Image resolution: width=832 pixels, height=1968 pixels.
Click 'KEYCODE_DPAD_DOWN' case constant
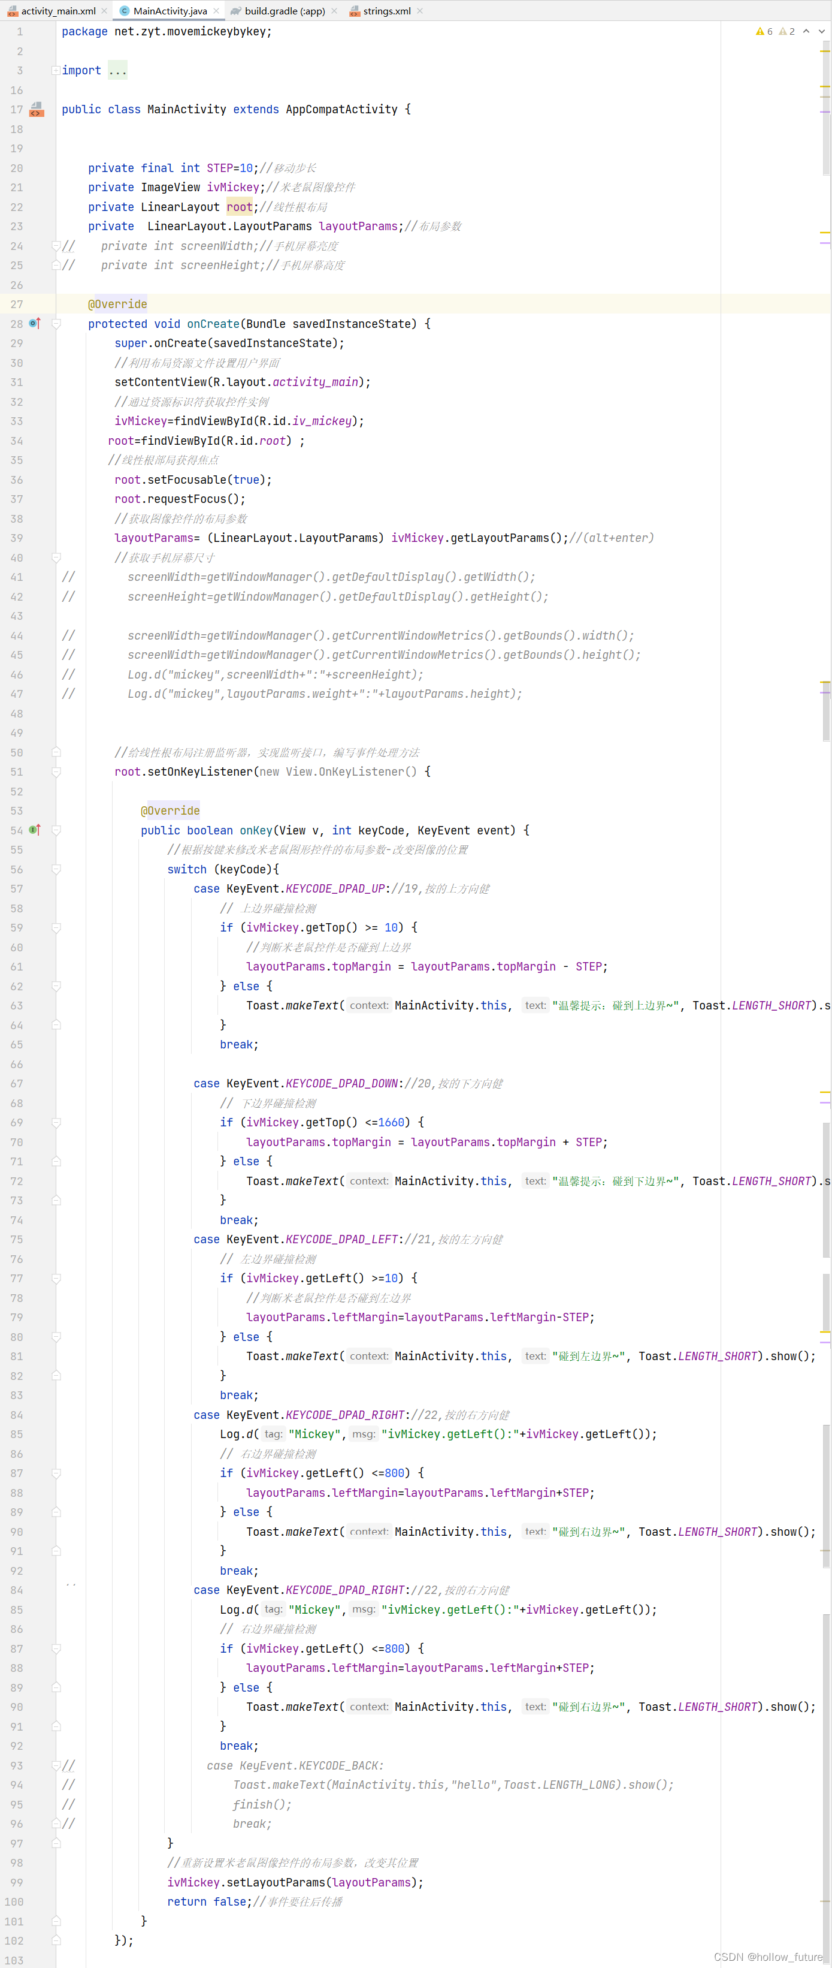tap(342, 1083)
